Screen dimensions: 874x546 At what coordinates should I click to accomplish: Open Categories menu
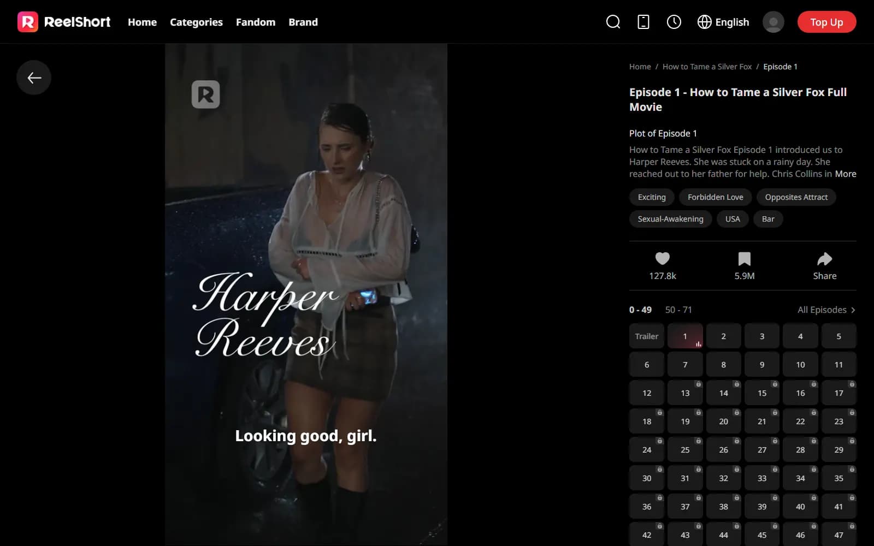click(x=196, y=22)
